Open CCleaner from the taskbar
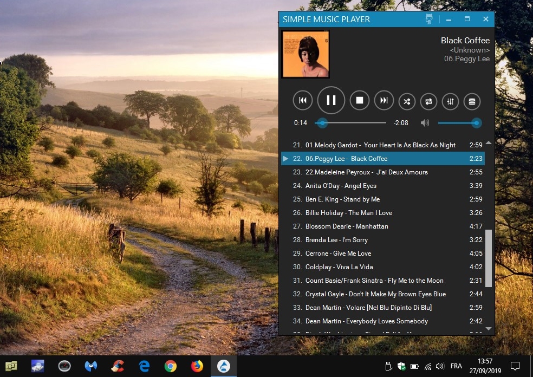This screenshot has width=533, height=377. coord(118,366)
